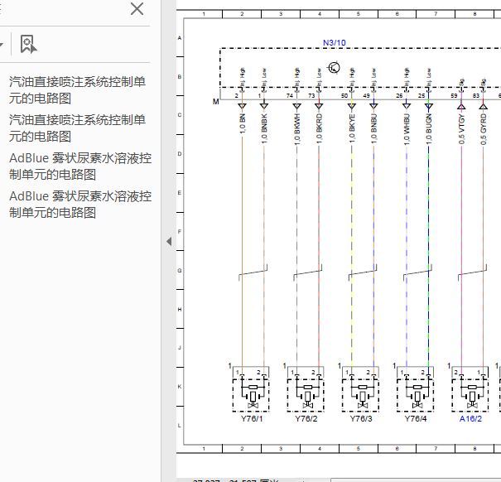The image size is (501, 482).
Task: Select the Y76/4 injector label
Action: click(x=416, y=419)
